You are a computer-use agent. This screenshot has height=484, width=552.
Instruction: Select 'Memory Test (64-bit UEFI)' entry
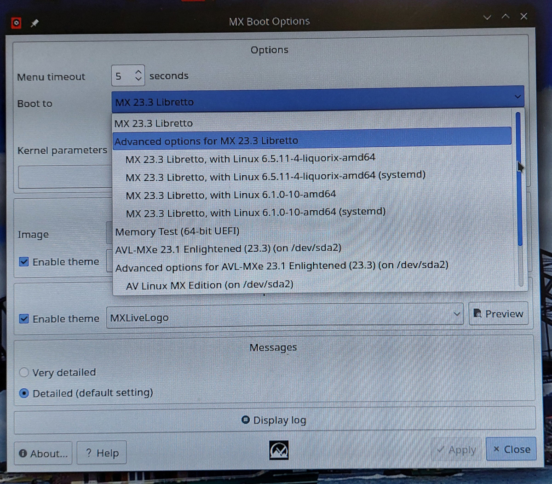[x=311, y=231]
